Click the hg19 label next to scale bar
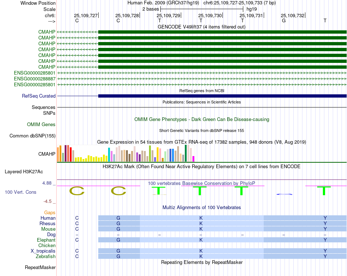Image resolution: width=347 pixels, height=276 pixels. [x=252, y=9]
